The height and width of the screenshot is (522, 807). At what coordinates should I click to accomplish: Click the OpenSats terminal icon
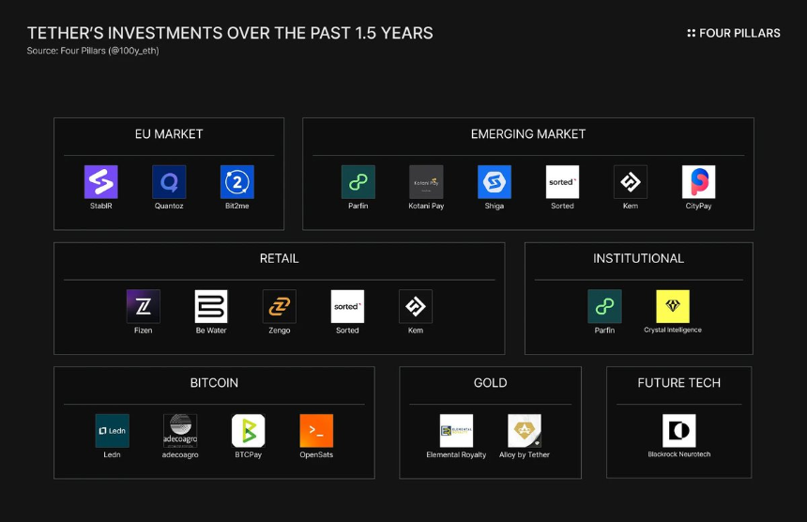click(316, 431)
